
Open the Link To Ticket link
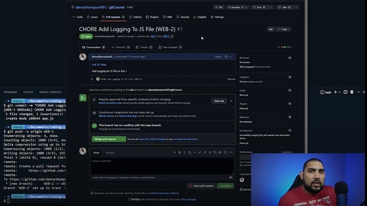pos(98,64)
